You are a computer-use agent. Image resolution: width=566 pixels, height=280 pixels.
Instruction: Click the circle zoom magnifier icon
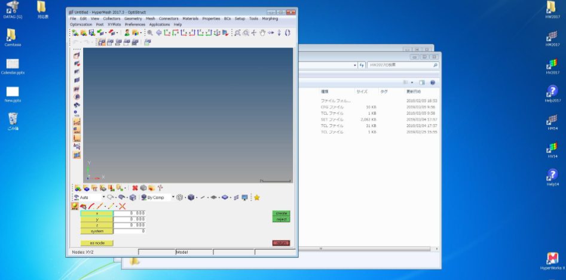(246, 33)
